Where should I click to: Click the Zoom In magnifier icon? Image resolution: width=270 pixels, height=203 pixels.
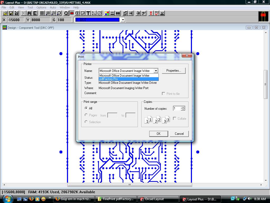[48, 13]
